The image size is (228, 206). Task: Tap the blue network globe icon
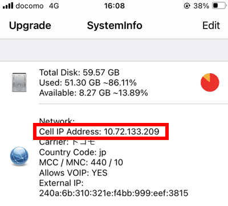[19, 156]
